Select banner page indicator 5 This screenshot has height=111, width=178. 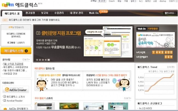click(x=48, y=60)
